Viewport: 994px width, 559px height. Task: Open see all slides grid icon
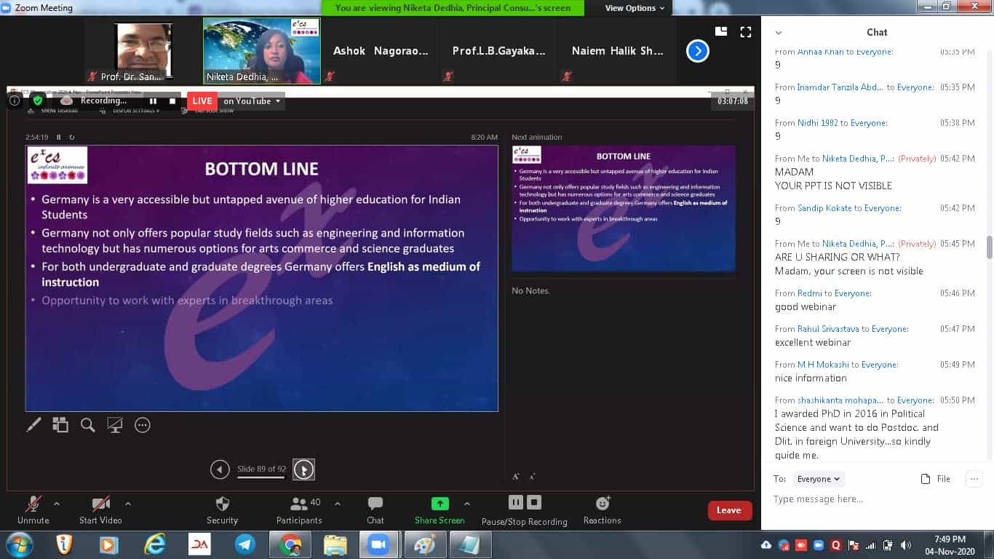pyautogui.click(x=60, y=425)
